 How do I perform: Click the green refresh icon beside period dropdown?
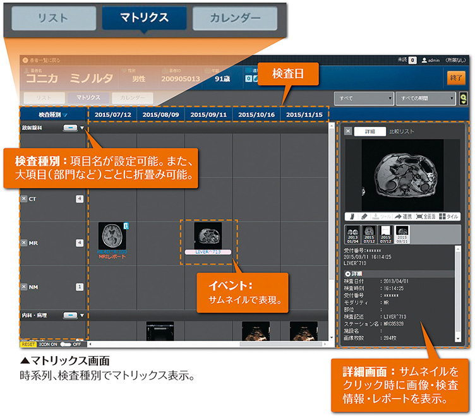463,99
